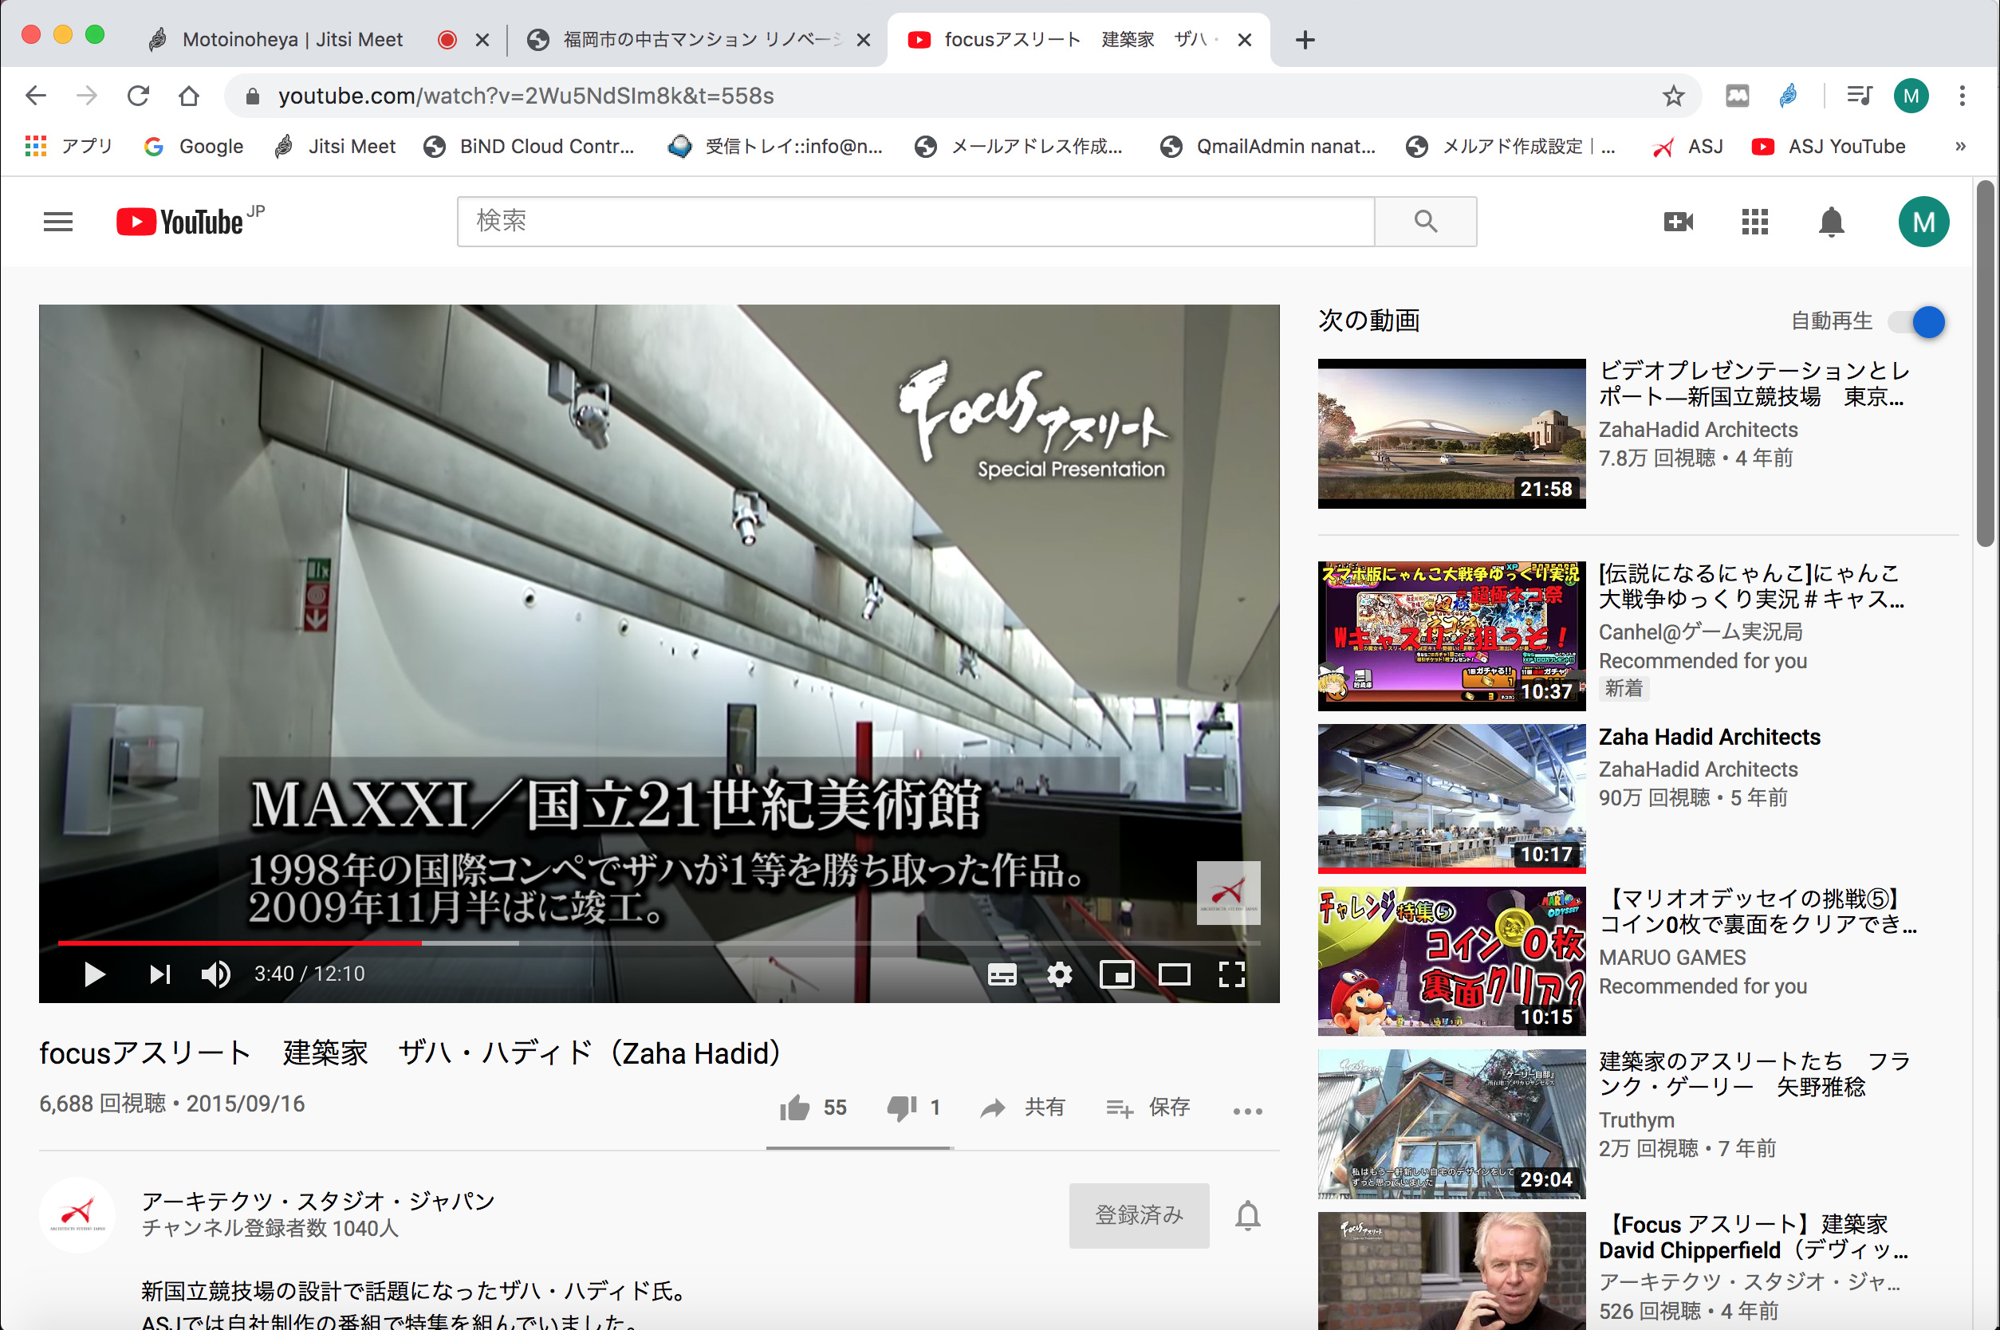Switch to 福岡市の中古マンション tab

coord(701,40)
